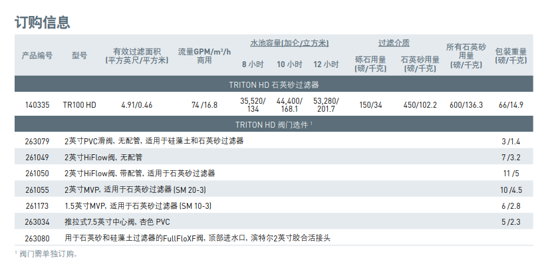
Task: Select the 10 小时 sub-header
Action: (x=289, y=65)
